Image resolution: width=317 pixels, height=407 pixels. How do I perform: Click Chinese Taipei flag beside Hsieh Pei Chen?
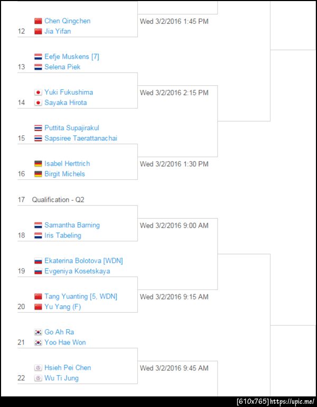pyautogui.click(x=38, y=368)
